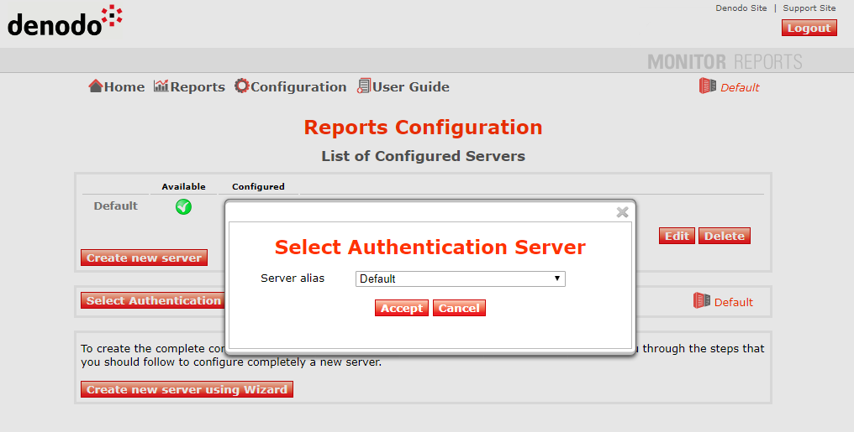This screenshot has height=432, width=854.
Task: Click the italic Default server label in the header
Action: tap(740, 87)
